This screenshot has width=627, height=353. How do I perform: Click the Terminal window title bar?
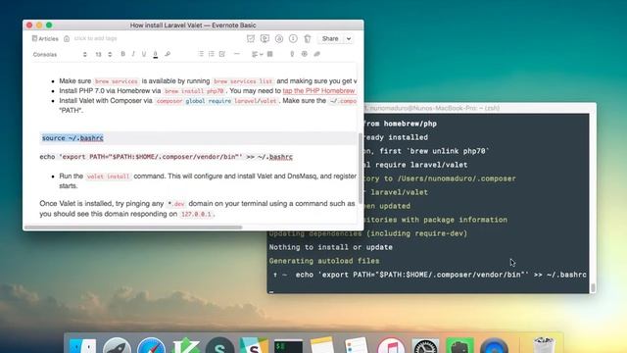tap(480, 108)
